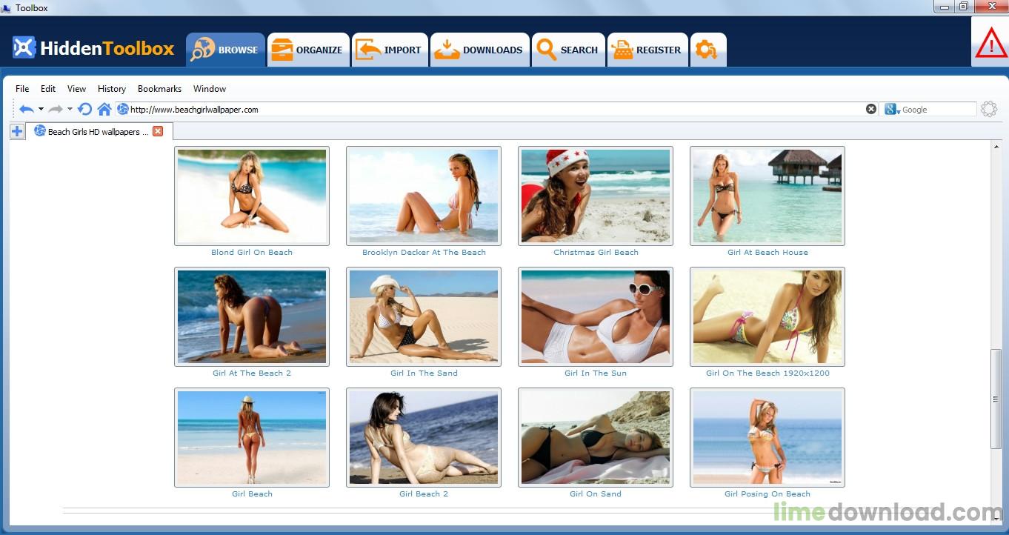Expand the back history dropdown arrow
Screen dimensions: 1009x535
pyautogui.click(x=41, y=109)
